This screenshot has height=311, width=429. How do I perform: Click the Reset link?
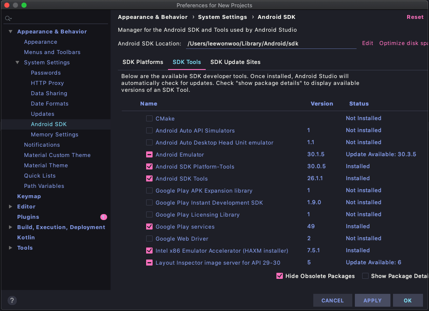click(x=415, y=17)
